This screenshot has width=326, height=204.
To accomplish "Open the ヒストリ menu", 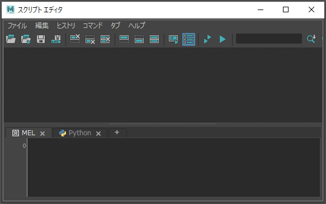I will (66, 26).
